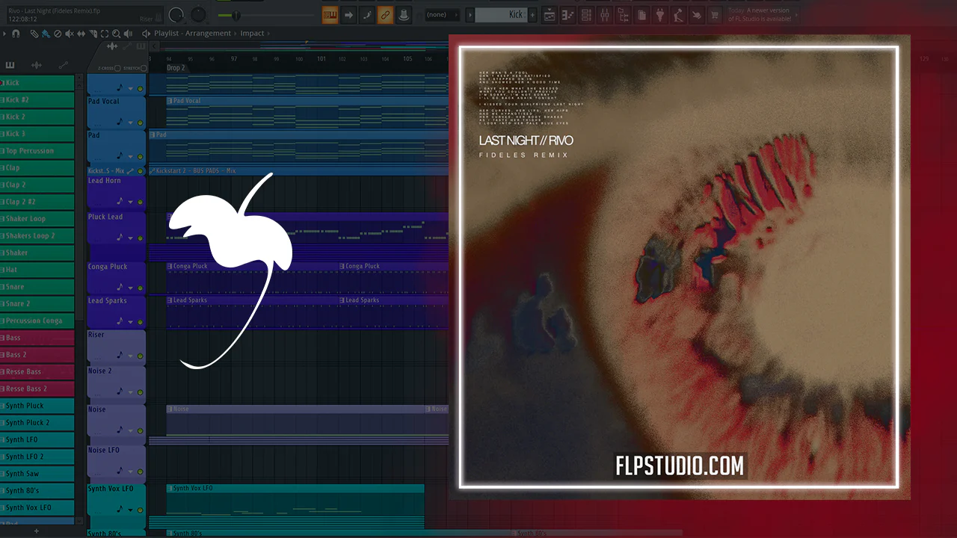Switch picker panel to the waveform audio tab
The image size is (957, 538).
coord(36,65)
